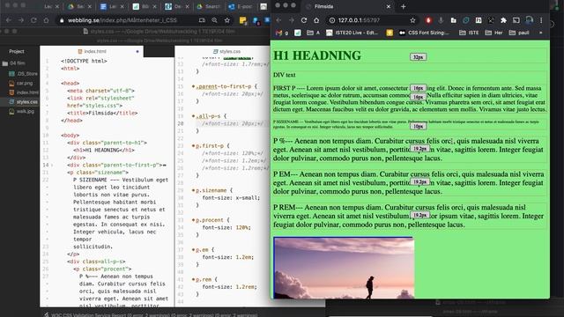Image resolution: width=564 pixels, height=317 pixels.
Task: Click the sunset walker image on the page
Action: [x=344, y=268]
